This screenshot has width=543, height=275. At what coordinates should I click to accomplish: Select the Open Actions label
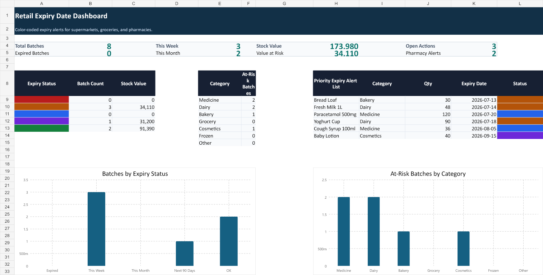click(421, 46)
